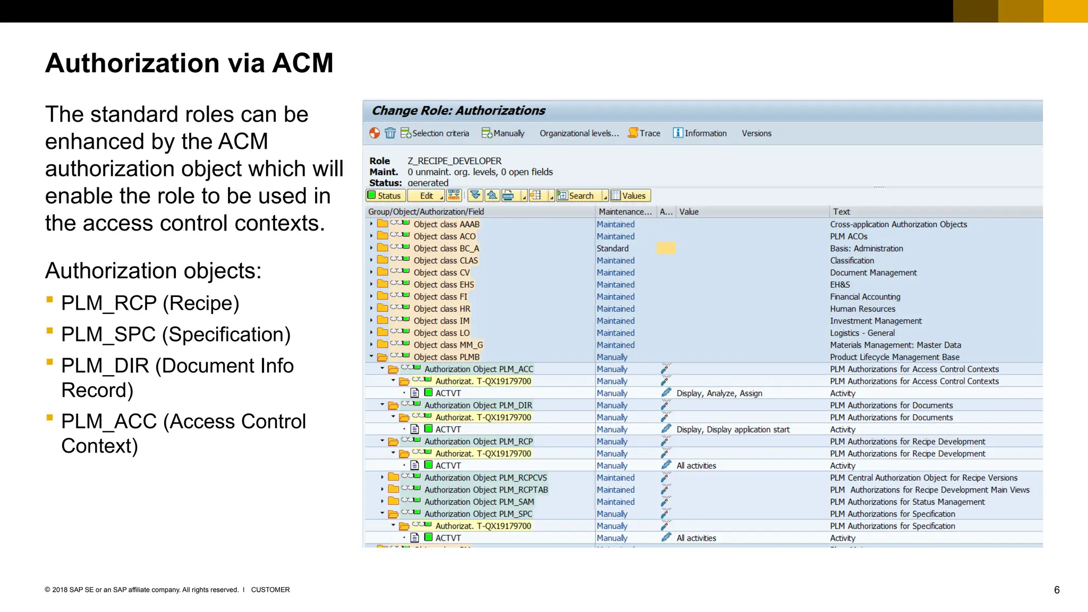Open the layout grid dropdown arrow
Image resolution: width=1088 pixels, height=612 pixels.
[551, 196]
